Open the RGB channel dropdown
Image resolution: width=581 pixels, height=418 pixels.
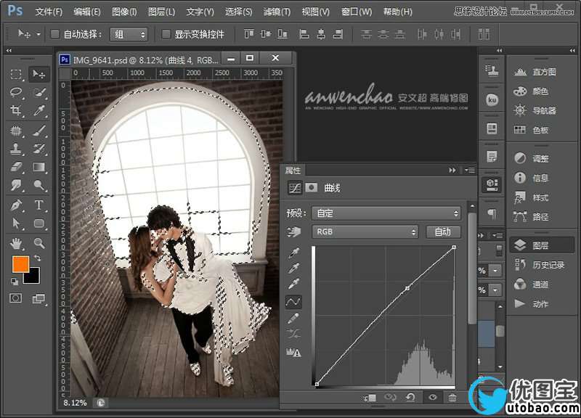pyautogui.click(x=365, y=232)
